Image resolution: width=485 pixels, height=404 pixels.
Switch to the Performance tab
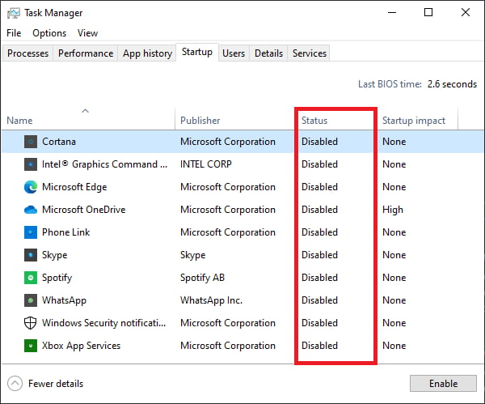[x=86, y=53]
